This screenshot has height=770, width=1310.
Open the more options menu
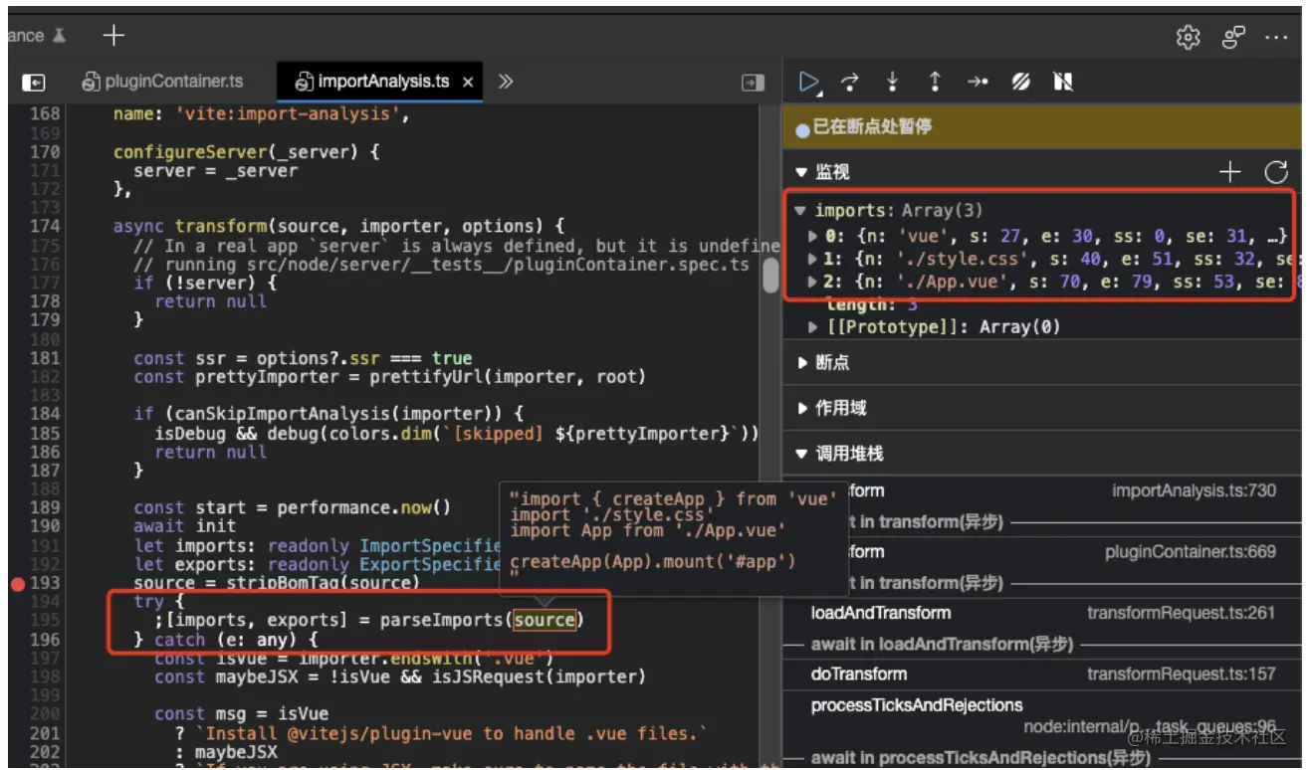[1277, 35]
